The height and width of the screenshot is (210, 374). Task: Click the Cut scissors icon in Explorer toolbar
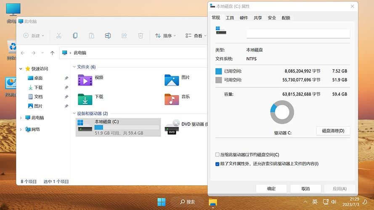(x=58, y=36)
